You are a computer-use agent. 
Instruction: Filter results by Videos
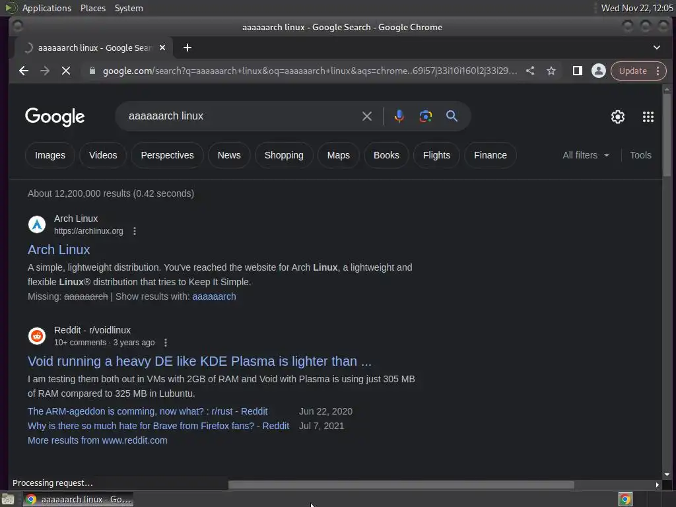pos(103,155)
